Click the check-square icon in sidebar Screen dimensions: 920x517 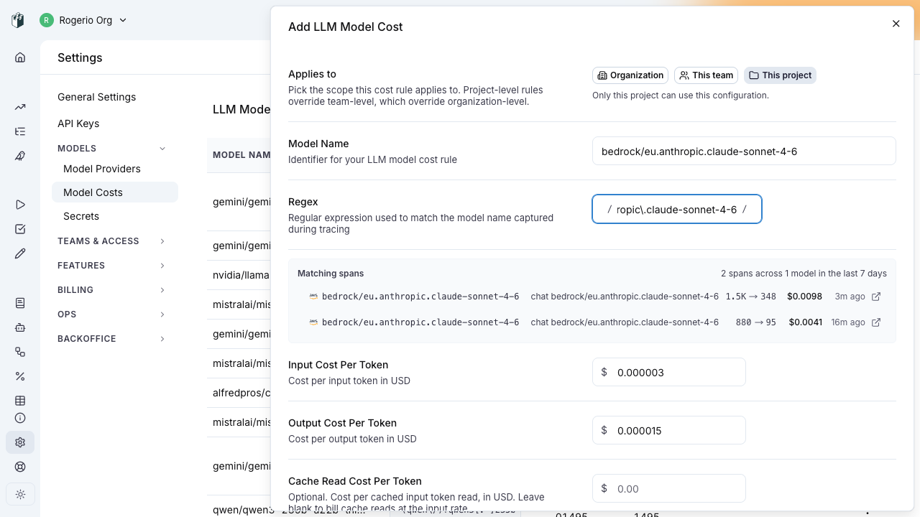[x=20, y=229]
